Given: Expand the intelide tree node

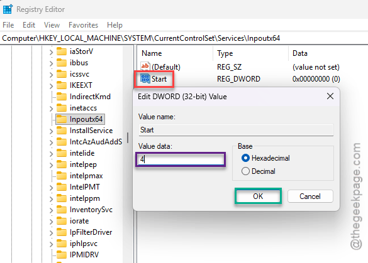Looking at the screenshot, I should 51,154.
